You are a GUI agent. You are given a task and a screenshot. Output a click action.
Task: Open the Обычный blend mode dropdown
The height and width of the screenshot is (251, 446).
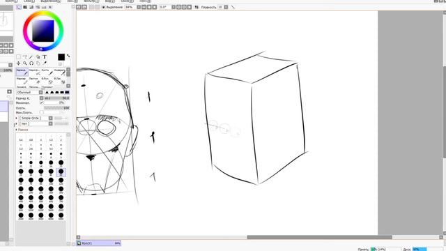click(40, 92)
